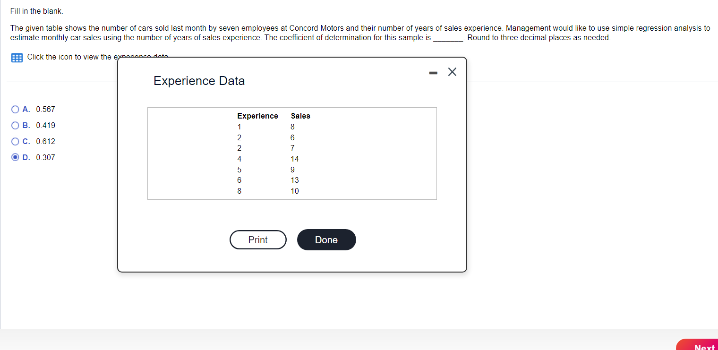Click the experience value 8 in the table
Image resolution: width=718 pixels, height=350 pixels.
coord(239,191)
